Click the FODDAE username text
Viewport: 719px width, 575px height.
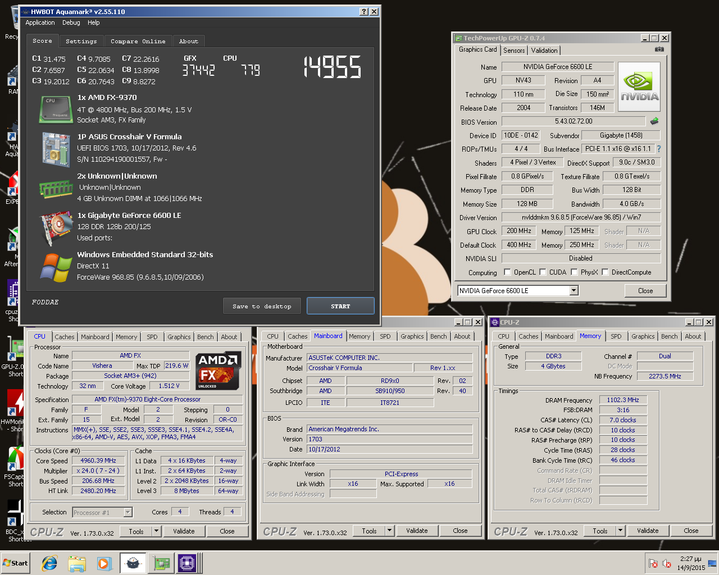pos(45,302)
